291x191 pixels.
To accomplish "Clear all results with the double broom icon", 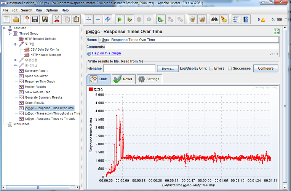I will click(202, 19).
